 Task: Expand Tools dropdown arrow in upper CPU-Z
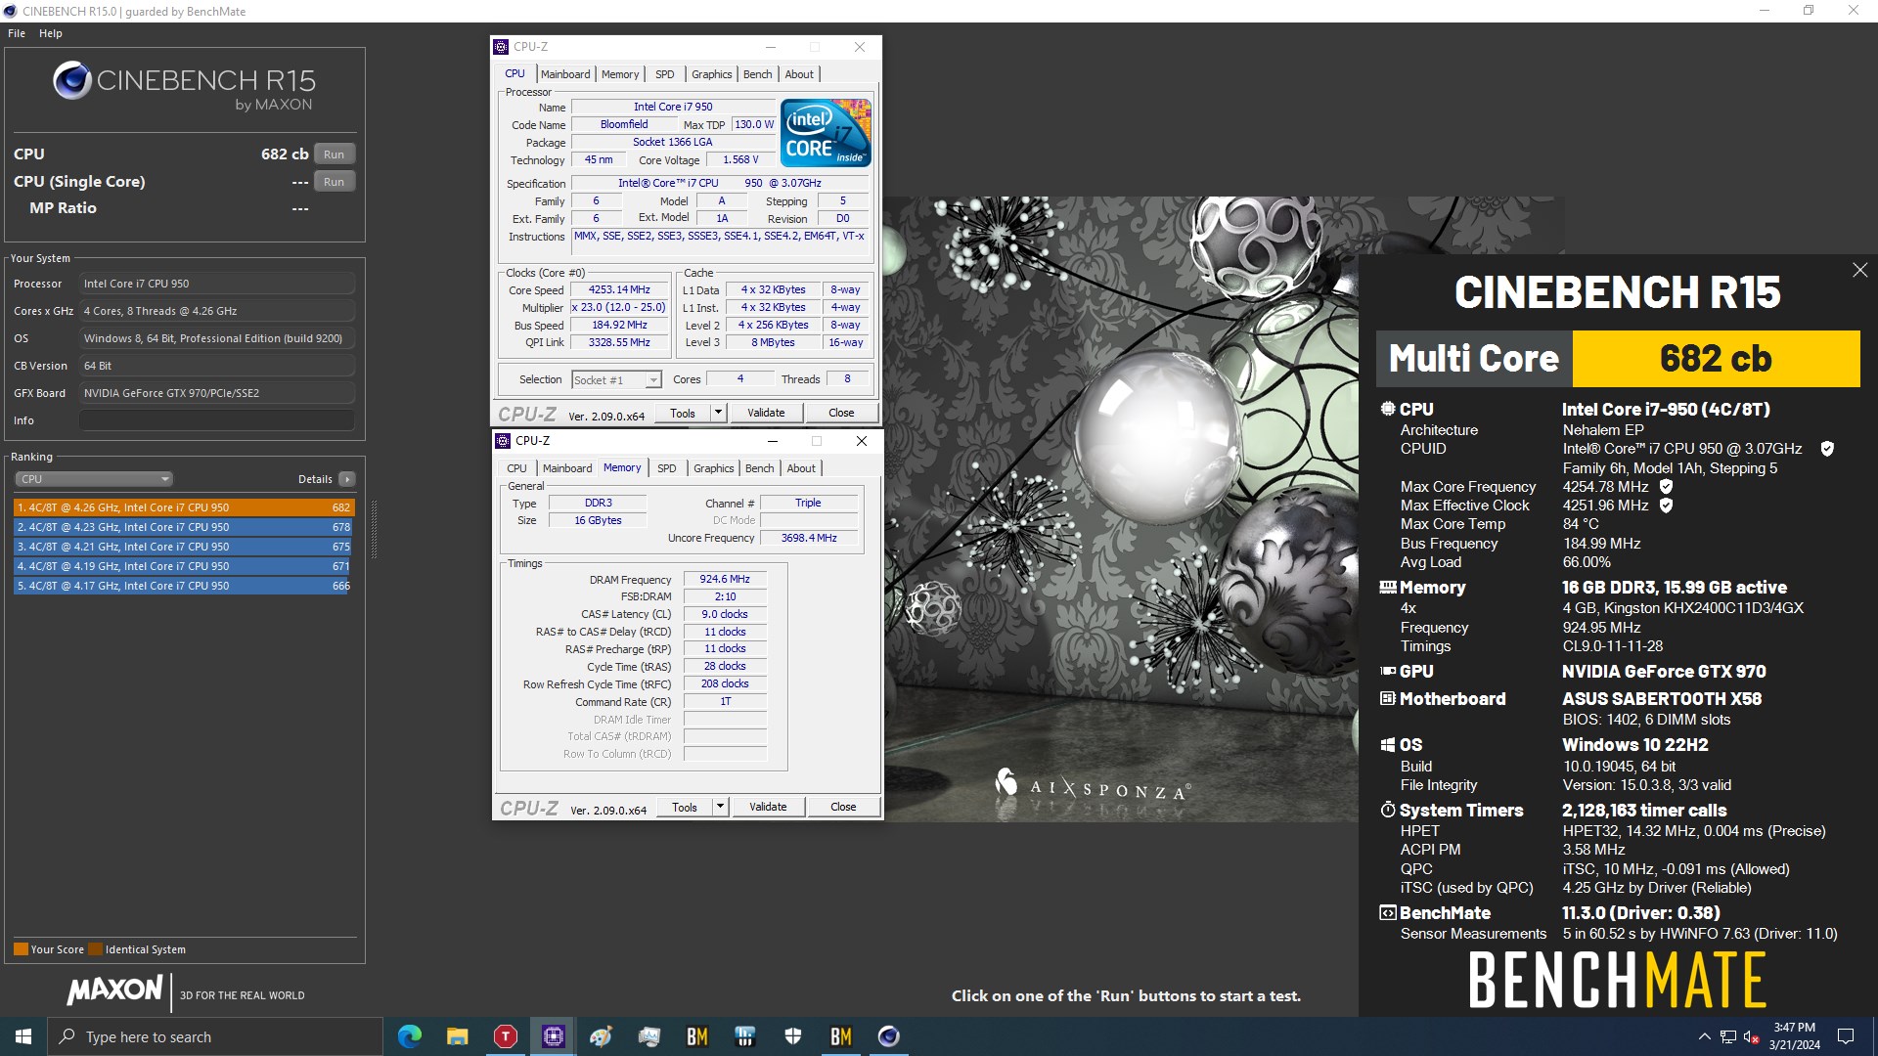(718, 413)
